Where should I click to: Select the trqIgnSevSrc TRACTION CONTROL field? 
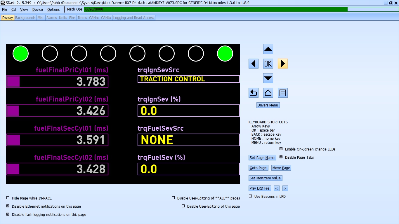click(x=188, y=79)
